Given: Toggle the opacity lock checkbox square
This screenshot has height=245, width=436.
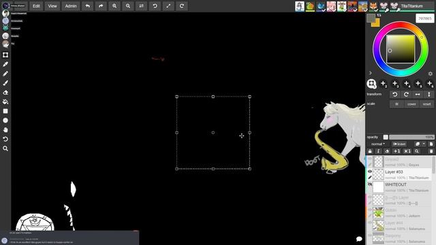Looking at the screenshot, I should [386, 137].
